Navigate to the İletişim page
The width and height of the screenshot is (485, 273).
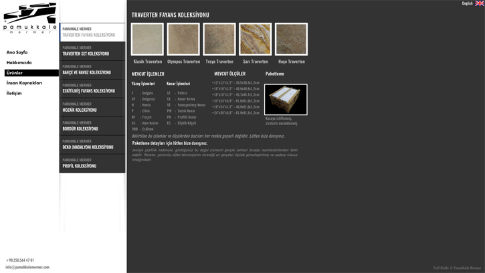click(x=14, y=93)
